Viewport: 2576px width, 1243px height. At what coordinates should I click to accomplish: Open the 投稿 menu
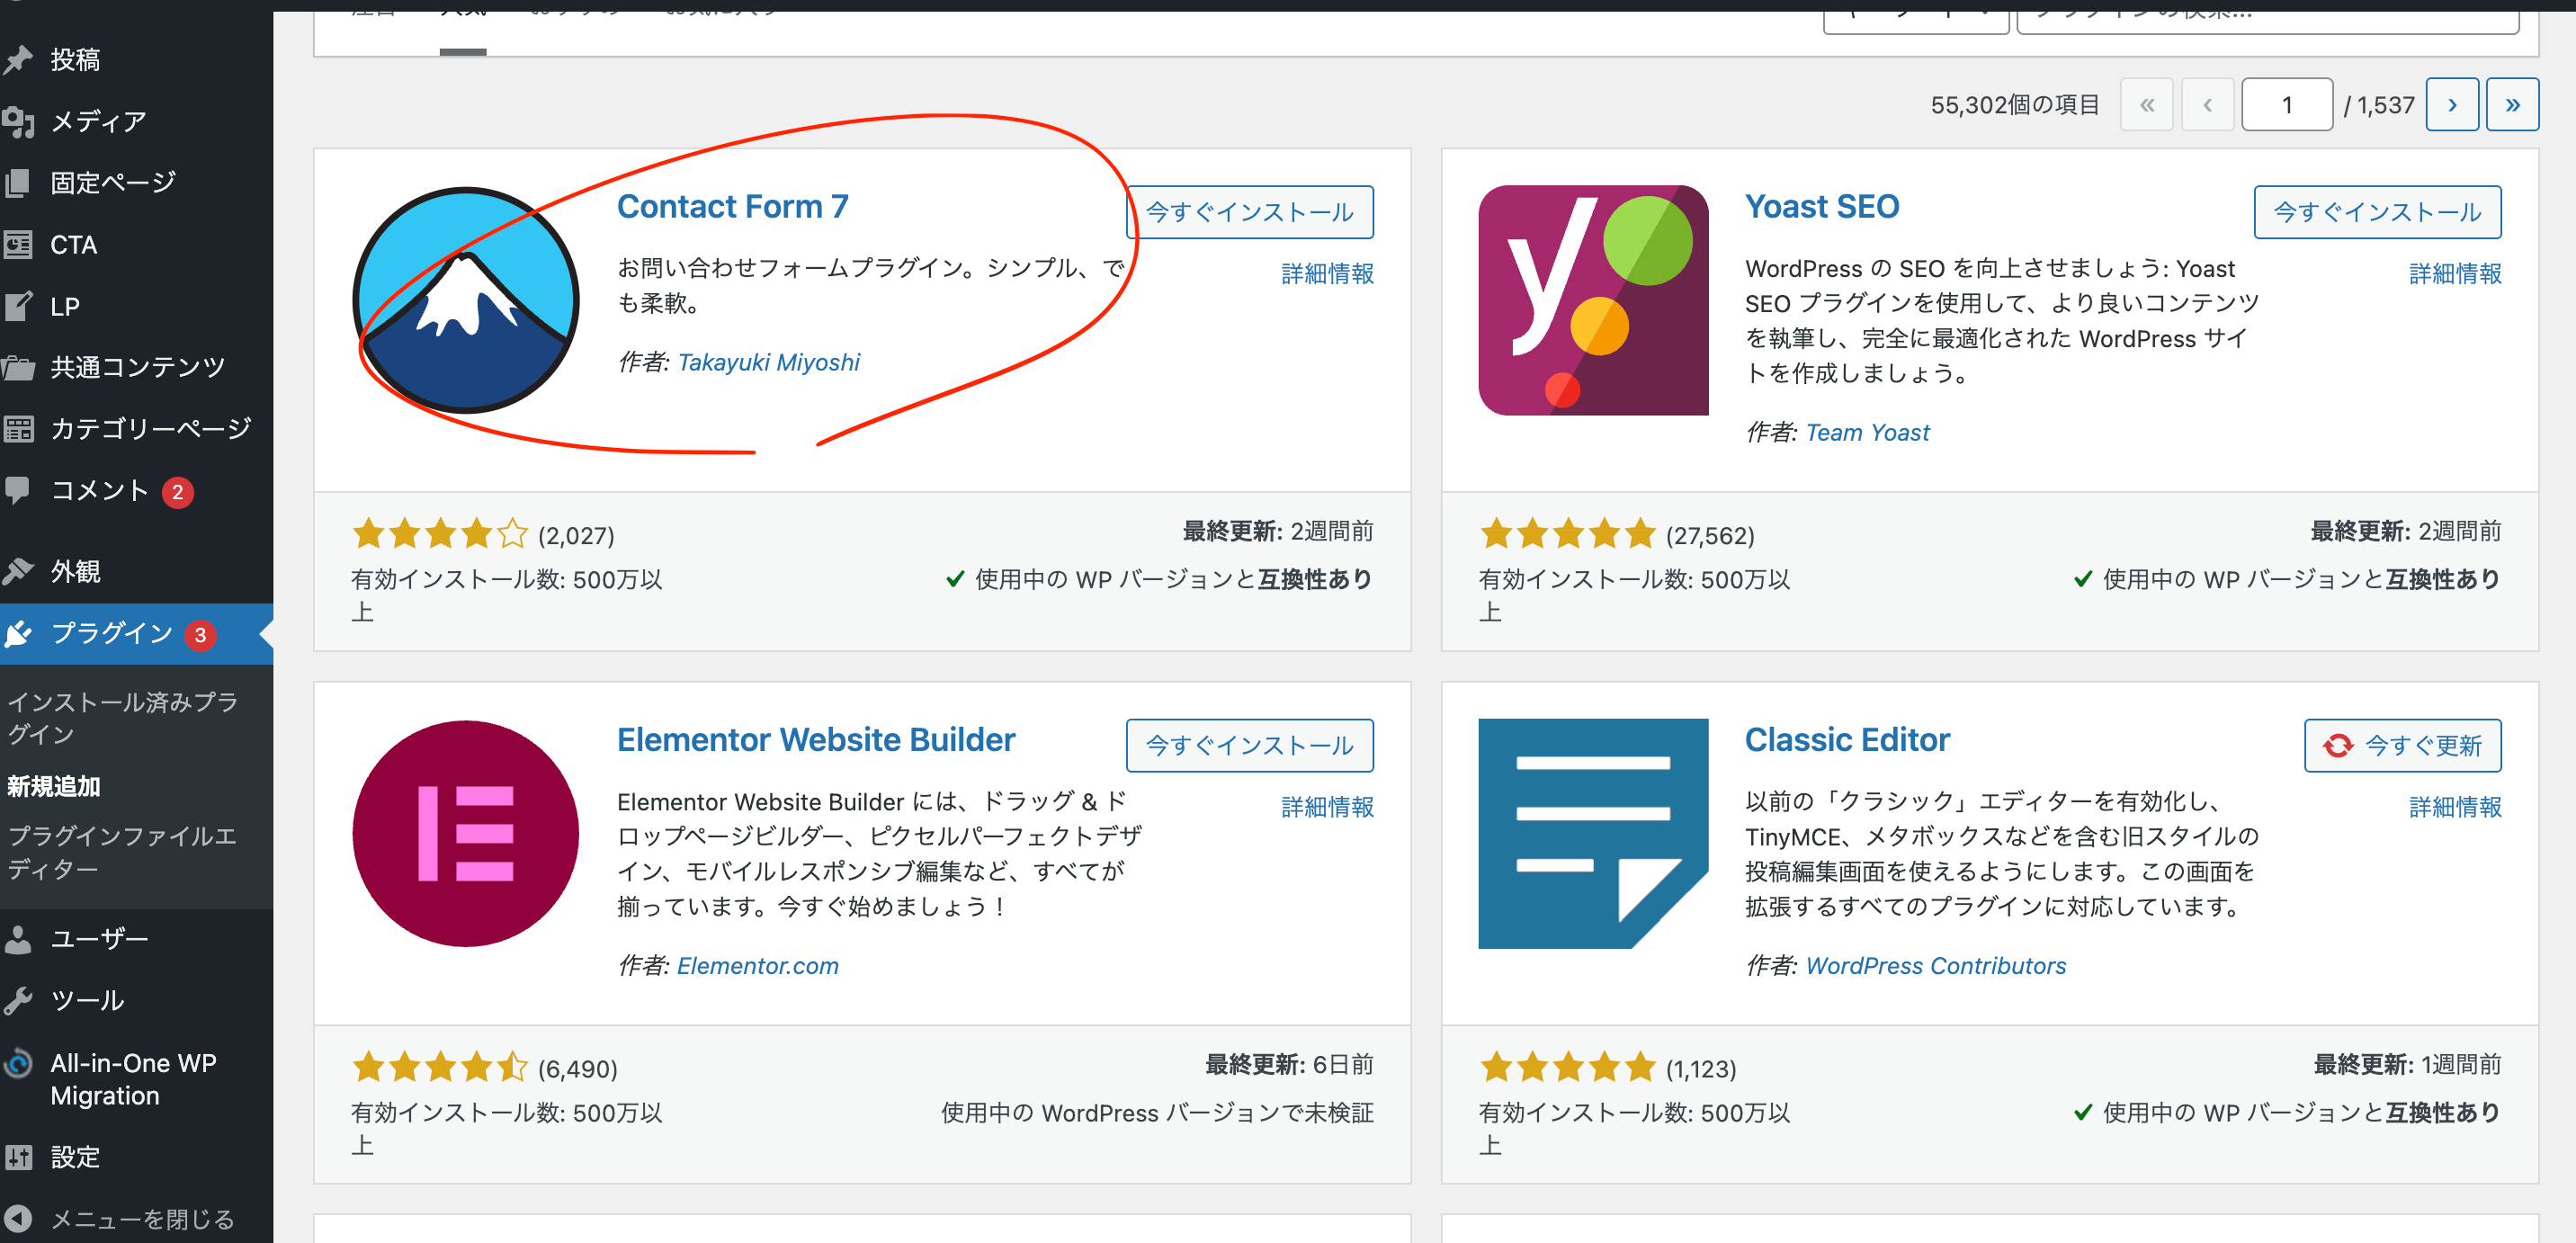click(x=136, y=60)
